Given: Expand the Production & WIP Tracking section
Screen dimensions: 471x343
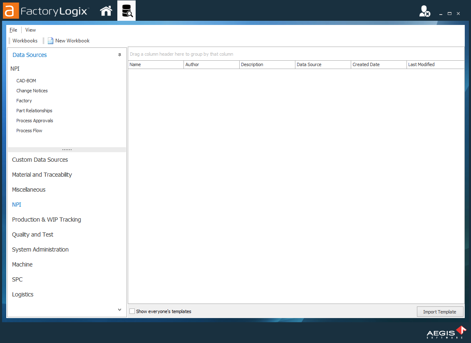Looking at the screenshot, I should click(x=46, y=219).
